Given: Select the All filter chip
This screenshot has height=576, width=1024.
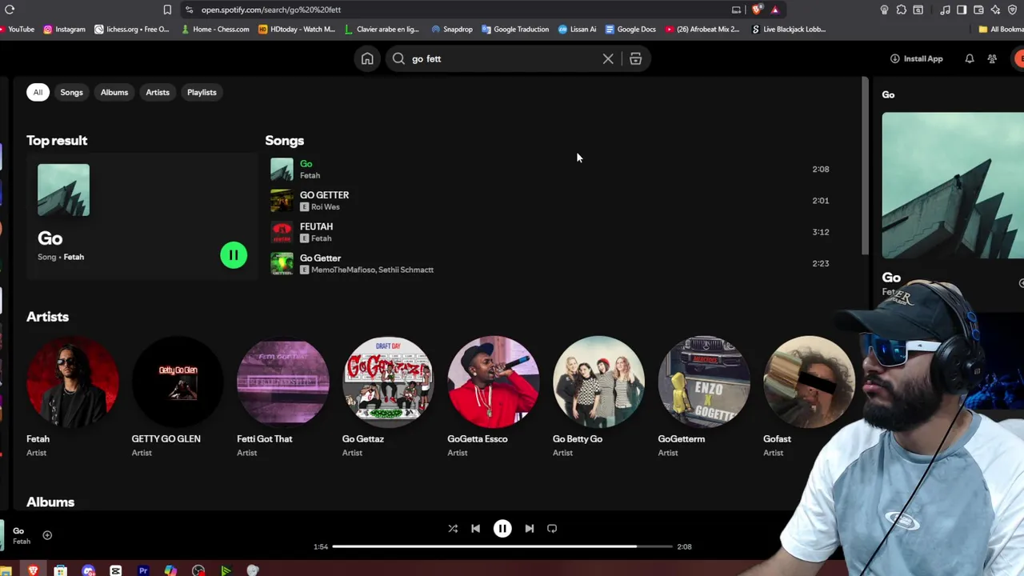Looking at the screenshot, I should click(x=38, y=92).
